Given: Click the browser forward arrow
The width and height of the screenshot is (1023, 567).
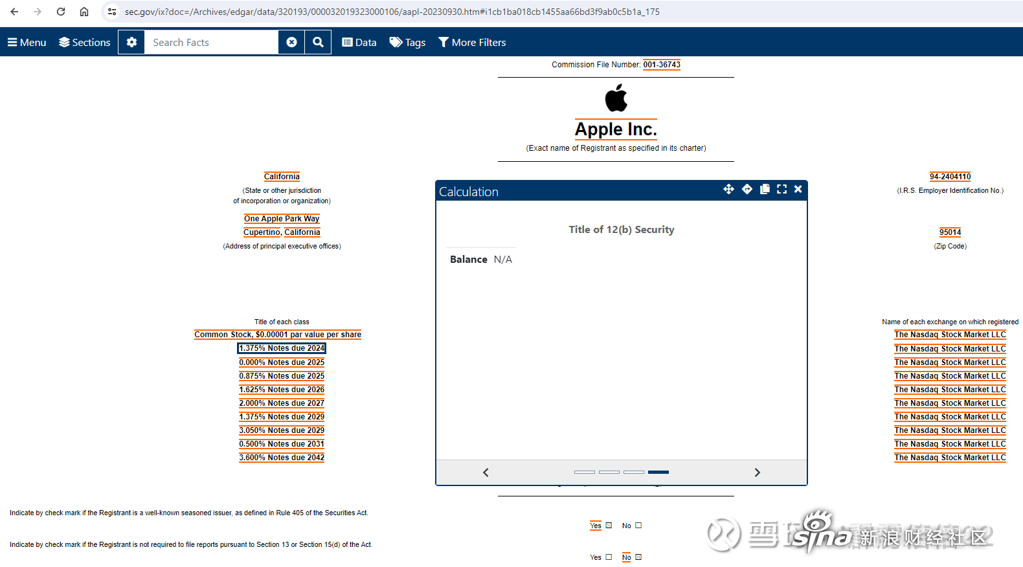Looking at the screenshot, I should pos(38,12).
